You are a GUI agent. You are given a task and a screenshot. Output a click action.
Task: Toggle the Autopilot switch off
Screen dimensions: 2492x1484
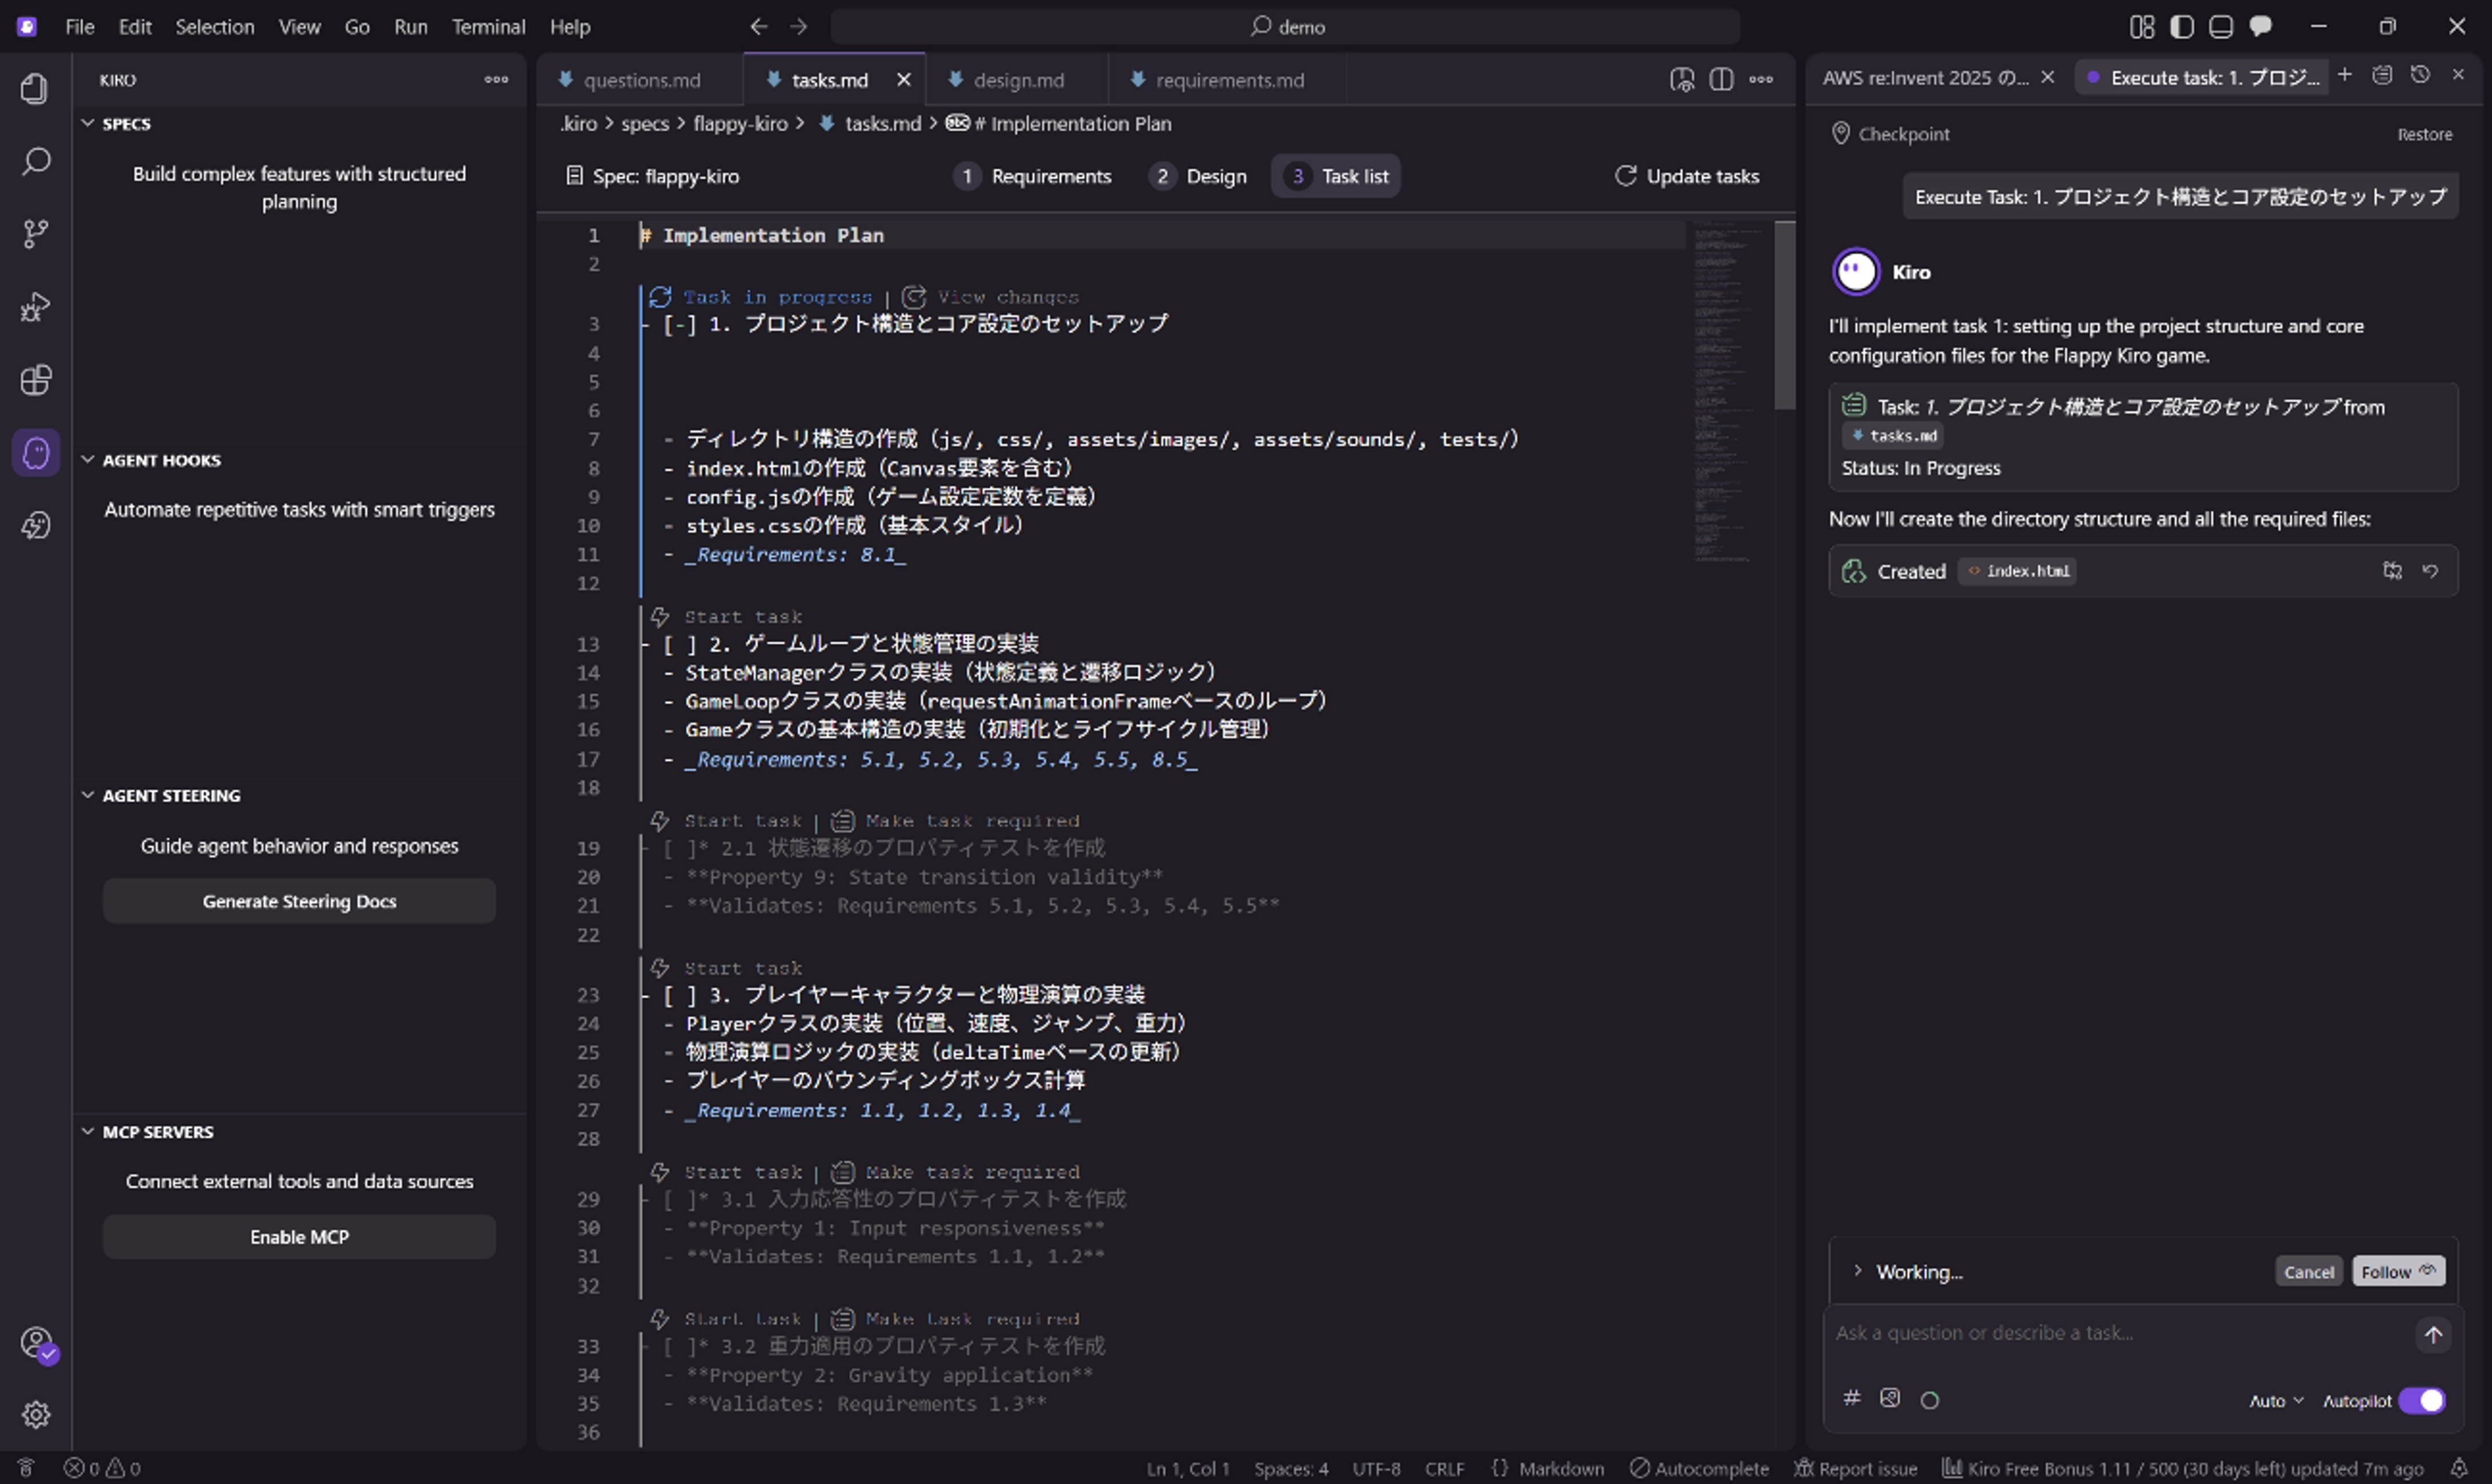pyautogui.click(x=2422, y=1400)
